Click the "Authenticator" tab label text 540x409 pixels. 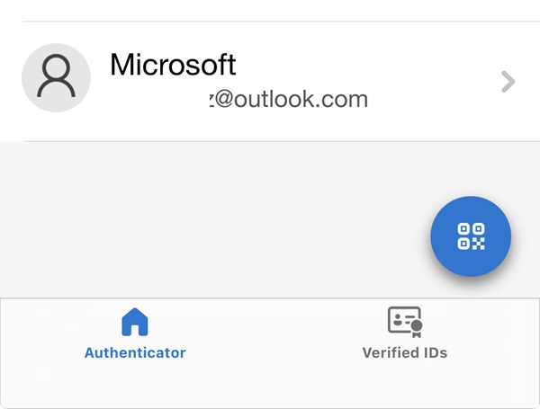(135, 353)
